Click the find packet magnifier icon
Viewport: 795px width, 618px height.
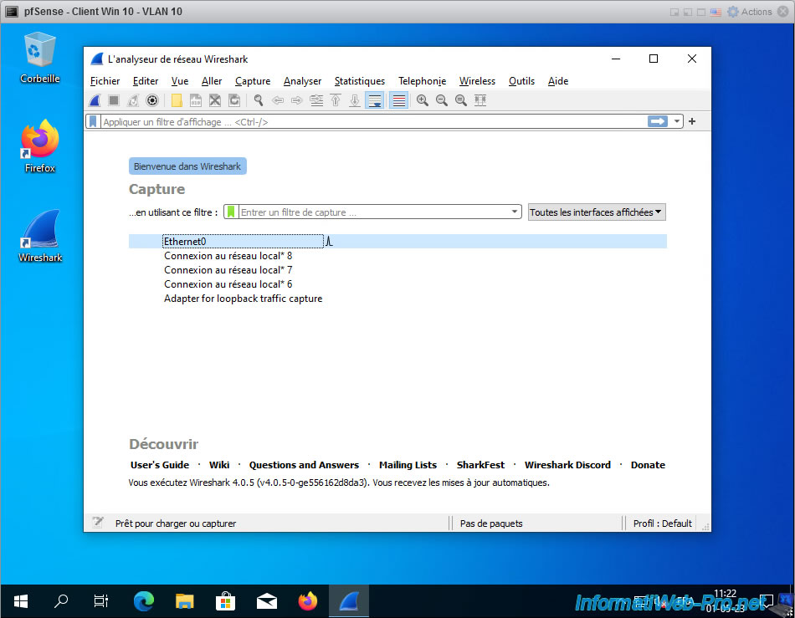(x=259, y=100)
